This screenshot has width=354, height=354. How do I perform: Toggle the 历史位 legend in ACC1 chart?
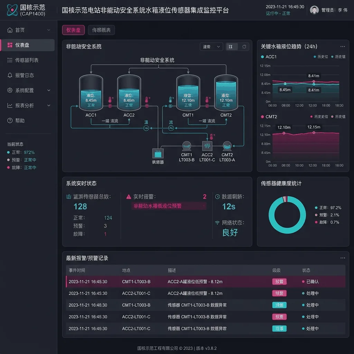321,57
